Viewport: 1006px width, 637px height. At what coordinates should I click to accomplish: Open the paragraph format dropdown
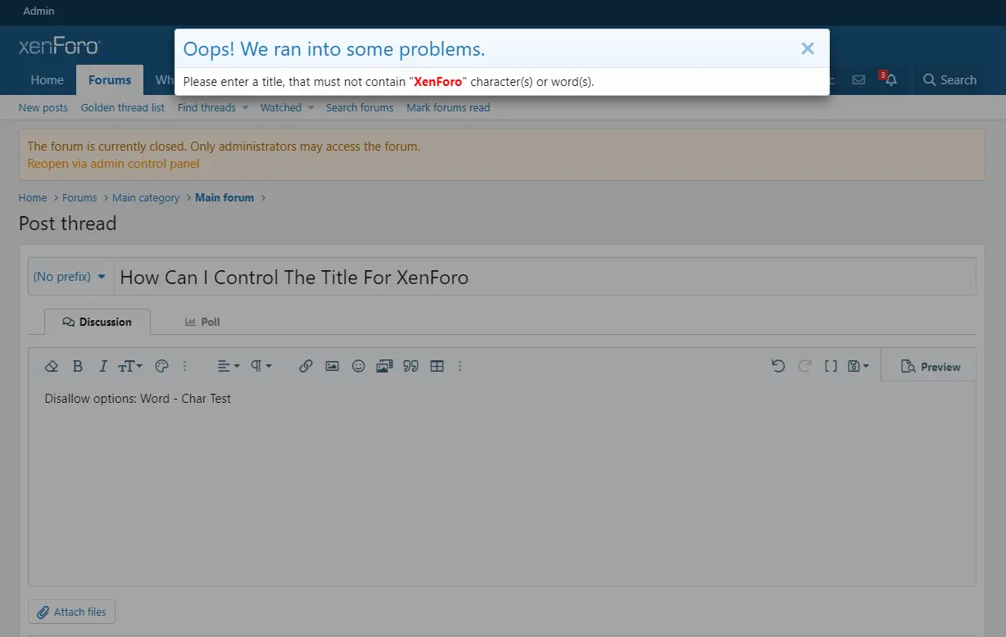[261, 366]
